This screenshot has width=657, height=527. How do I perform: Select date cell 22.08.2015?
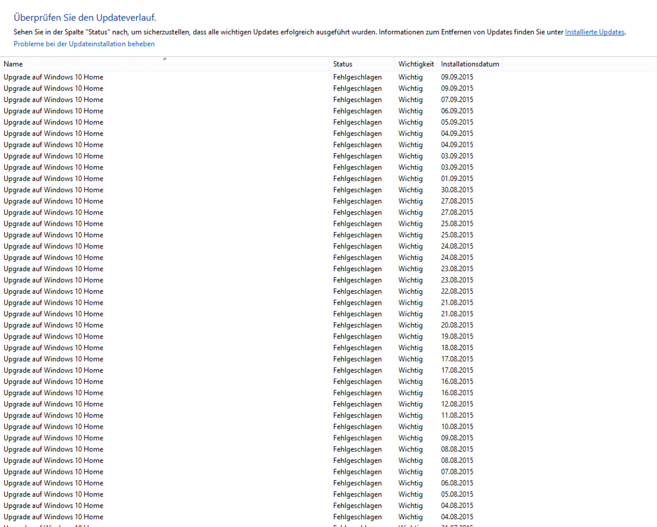pyautogui.click(x=457, y=291)
